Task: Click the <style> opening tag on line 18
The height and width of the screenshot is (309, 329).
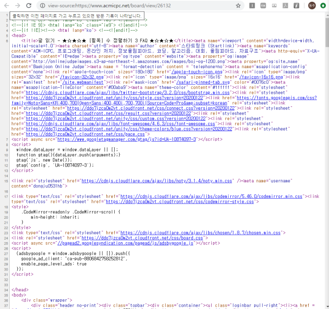Action: (x=20, y=207)
